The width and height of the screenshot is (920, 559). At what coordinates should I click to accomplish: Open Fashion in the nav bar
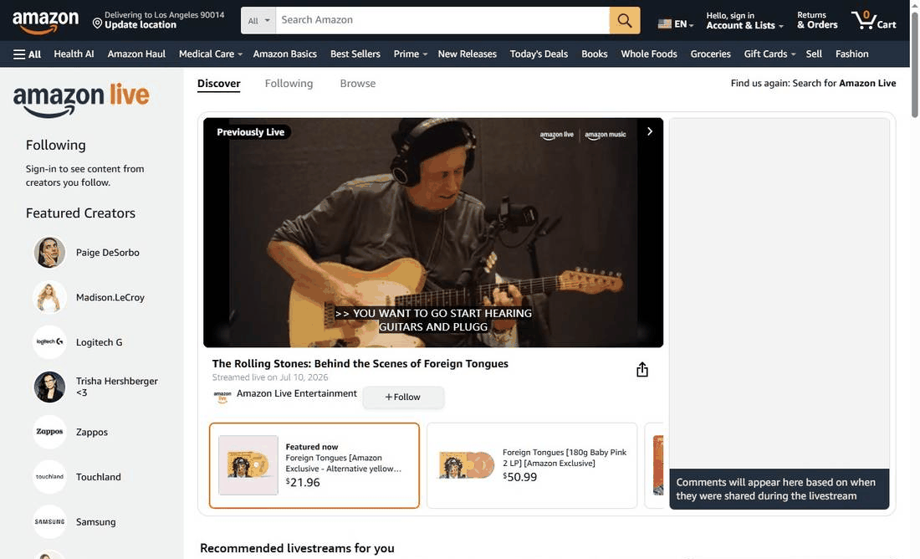(x=852, y=54)
